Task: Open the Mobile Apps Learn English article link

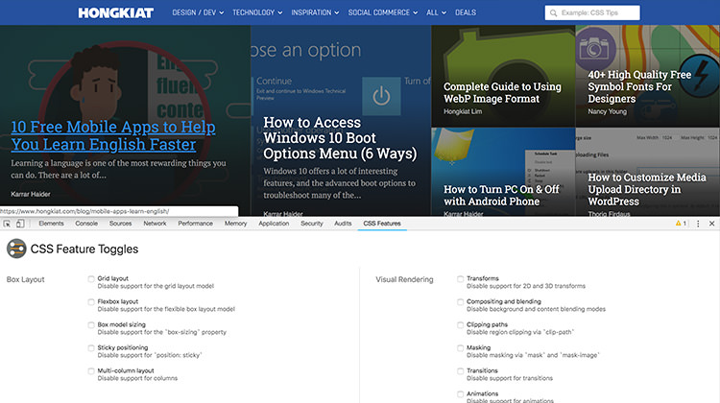Action: point(113,136)
